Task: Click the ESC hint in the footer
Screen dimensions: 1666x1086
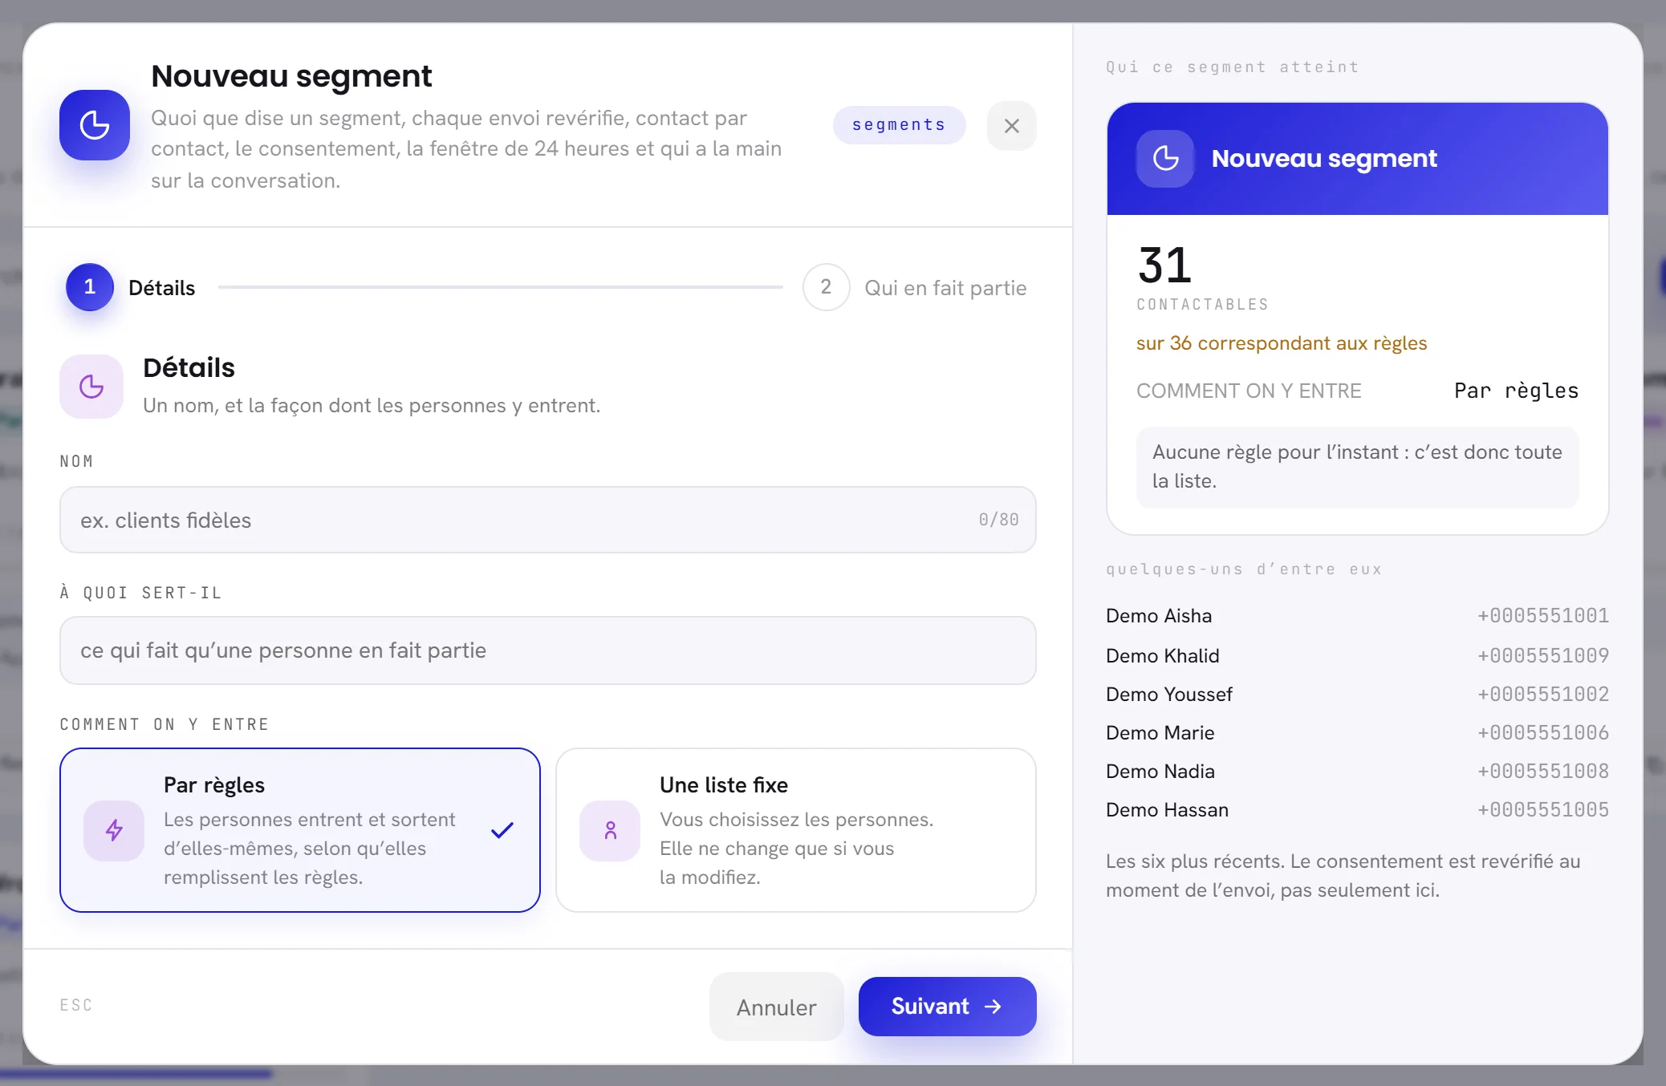Action: (76, 1005)
